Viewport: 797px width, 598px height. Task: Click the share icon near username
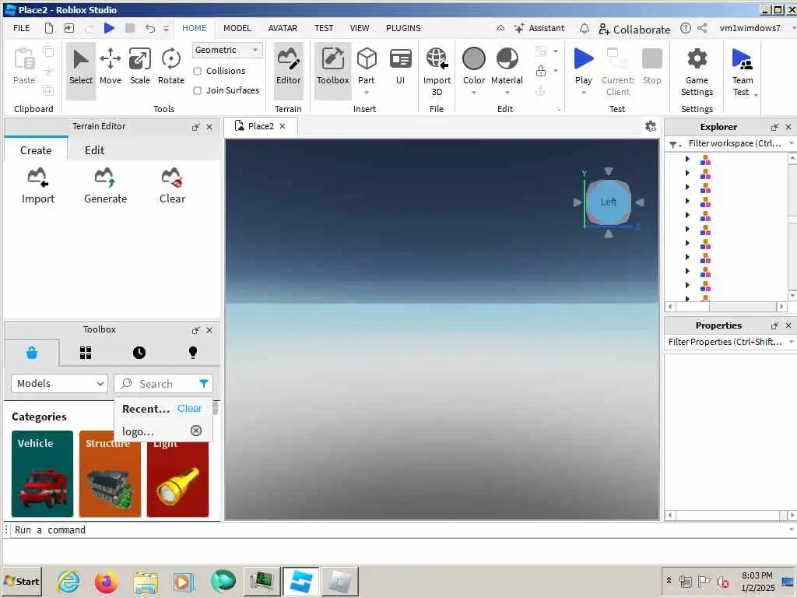[x=702, y=28]
